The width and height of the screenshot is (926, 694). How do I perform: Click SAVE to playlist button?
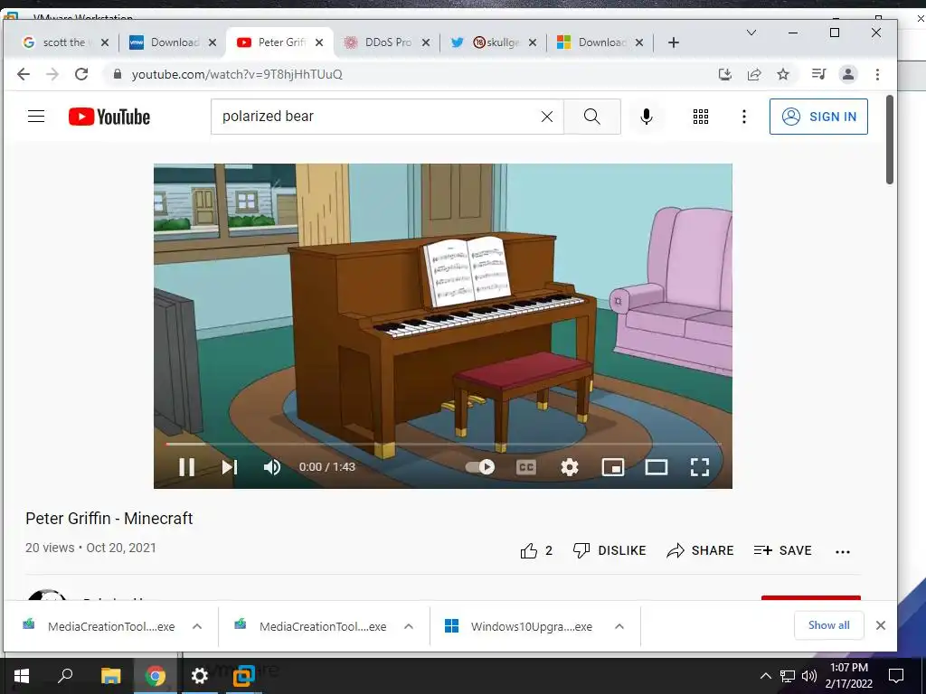tap(783, 550)
